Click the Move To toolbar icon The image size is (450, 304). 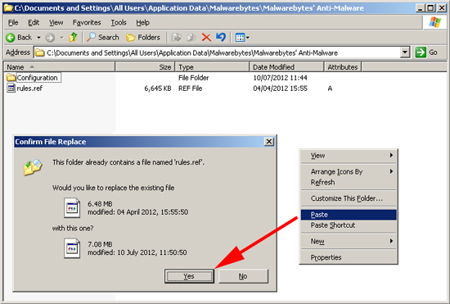[176, 38]
